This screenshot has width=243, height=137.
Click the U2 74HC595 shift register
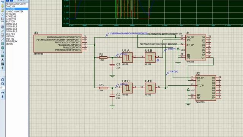click(x=206, y=88)
